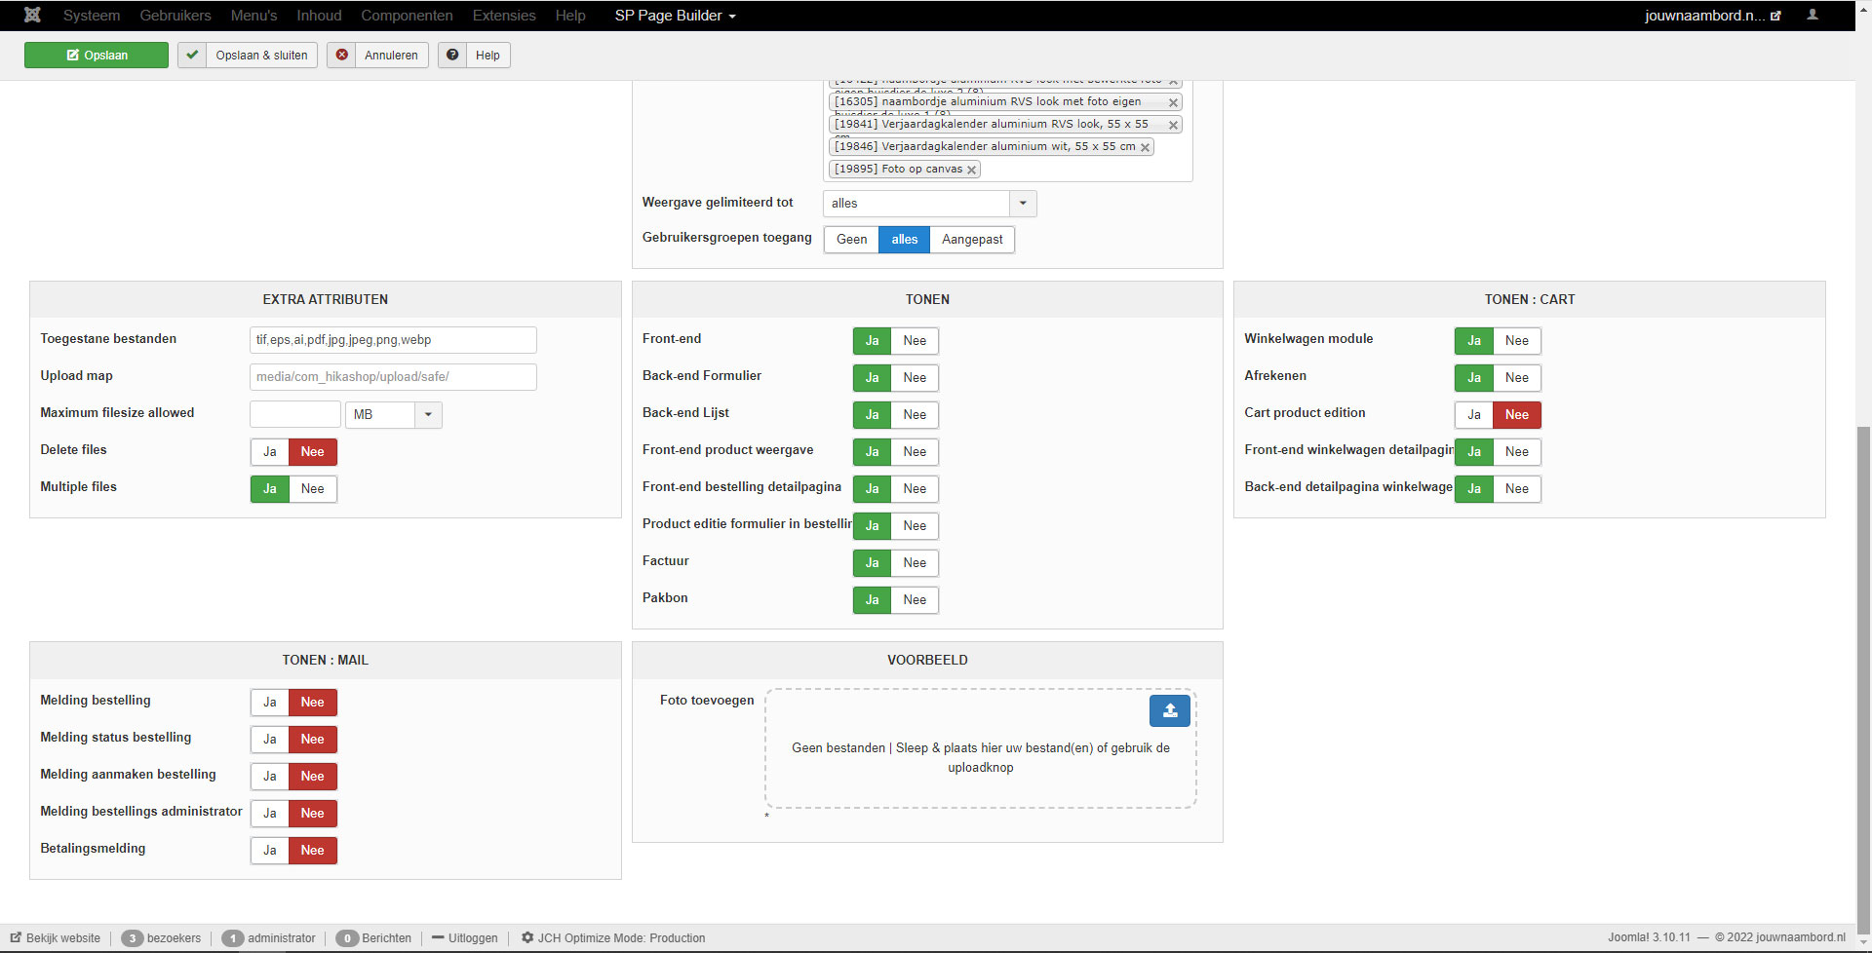Remove tag 19895 Foto op canvas
This screenshot has width=1872, height=953.
click(x=971, y=170)
